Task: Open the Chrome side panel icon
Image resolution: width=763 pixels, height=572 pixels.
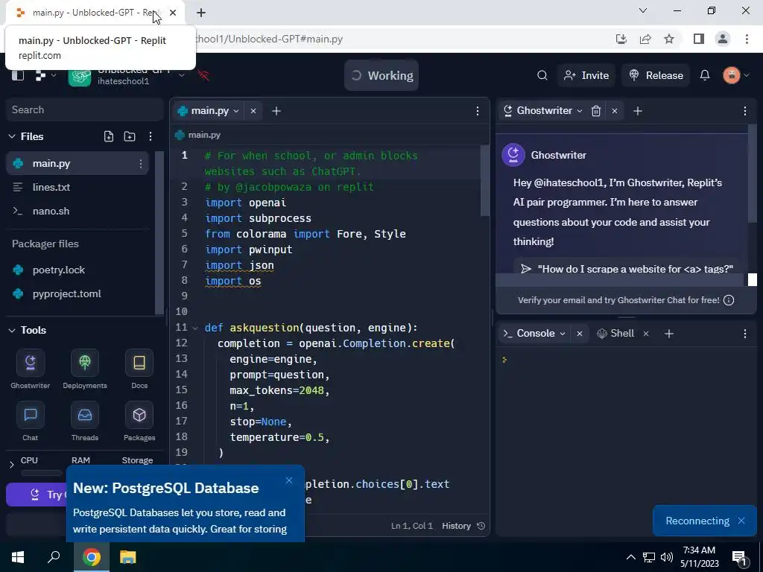Action: coord(699,39)
